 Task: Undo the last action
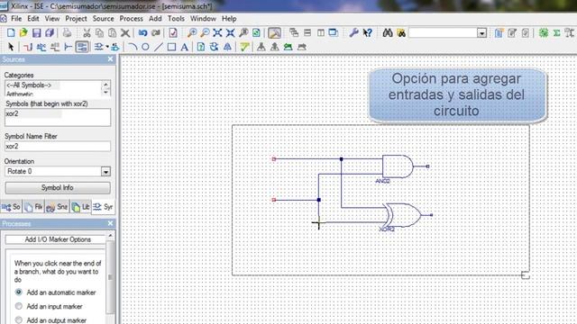click(x=142, y=33)
